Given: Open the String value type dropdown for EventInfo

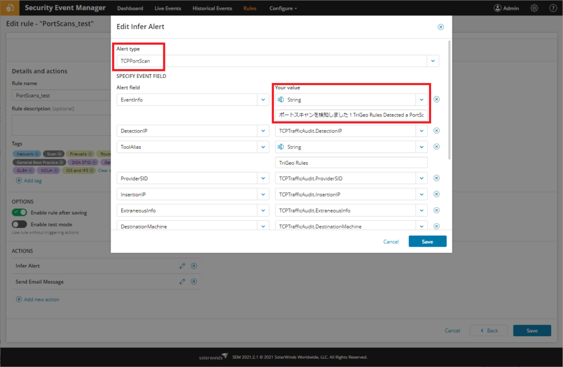Looking at the screenshot, I should point(422,100).
